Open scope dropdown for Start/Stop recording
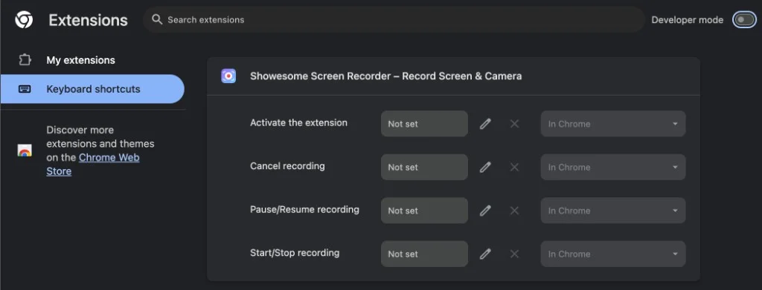 613,254
